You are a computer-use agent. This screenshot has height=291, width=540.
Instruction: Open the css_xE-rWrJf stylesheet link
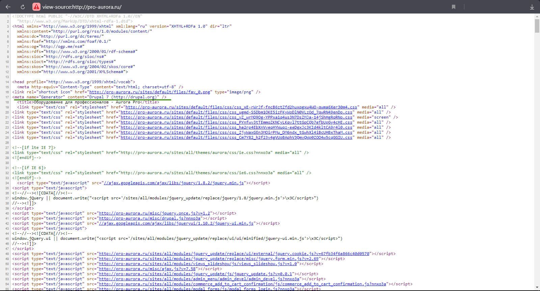pos(241,107)
